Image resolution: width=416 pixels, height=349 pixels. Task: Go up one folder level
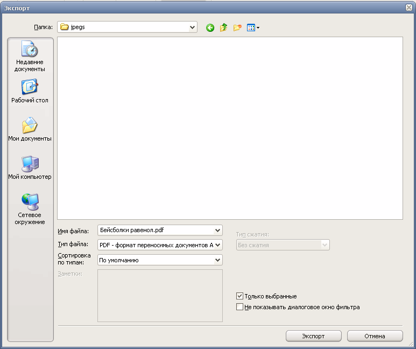(x=224, y=27)
